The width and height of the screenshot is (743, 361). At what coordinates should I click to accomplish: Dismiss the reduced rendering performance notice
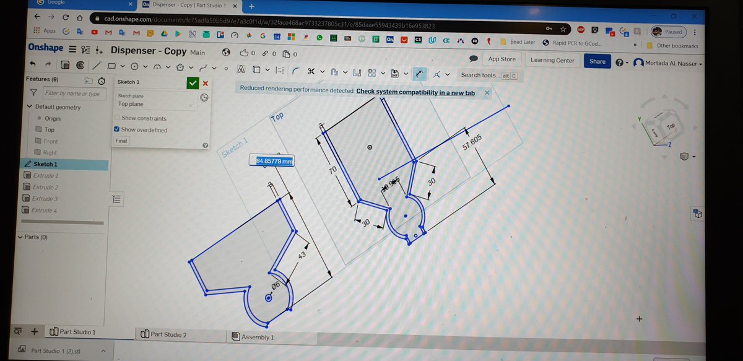pyautogui.click(x=487, y=93)
